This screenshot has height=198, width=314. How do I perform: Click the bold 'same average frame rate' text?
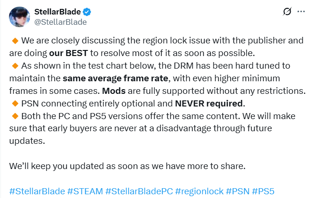[x=115, y=78]
